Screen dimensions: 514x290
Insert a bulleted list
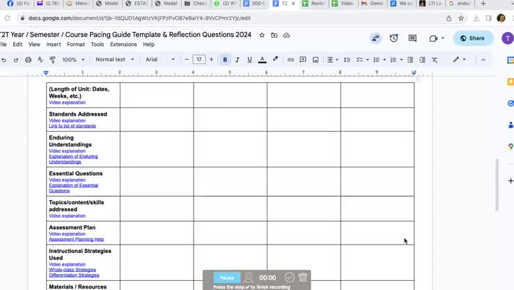pos(376,60)
